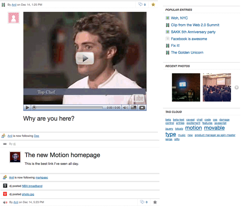Viewport: 241px width, 207px height.
Task: Select the excitement tag
Action: [193, 123]
